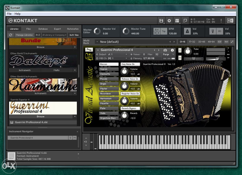The height and width of the screenshot is (175, 242).
Task: Select the Musette register
Action: (109, 103)
